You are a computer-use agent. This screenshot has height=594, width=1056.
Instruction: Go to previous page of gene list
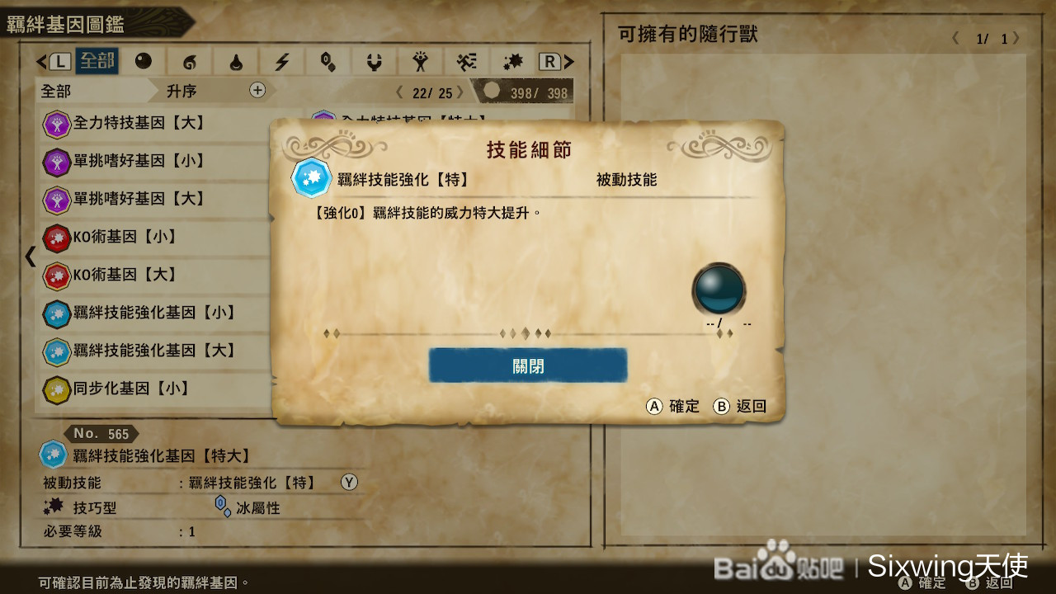pyautogui.click(x=400, y=93)
